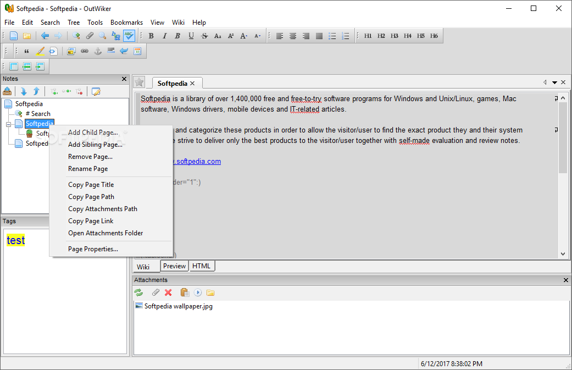Screen dimensions: 572x370
Task: Bookmark the page with the star icon
Action: pyautogui.click(x=139, y=82)
